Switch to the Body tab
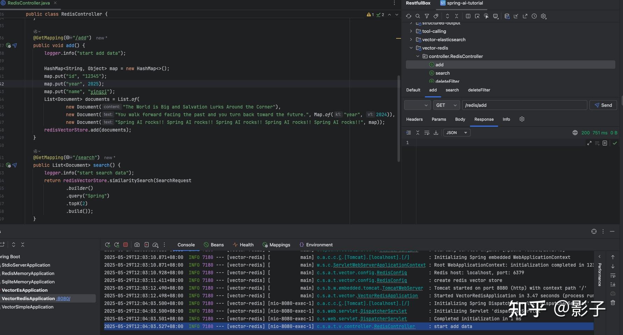 click(x=460, y=119)
